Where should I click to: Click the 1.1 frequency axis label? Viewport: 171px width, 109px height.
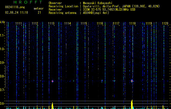tap(2, 35)
